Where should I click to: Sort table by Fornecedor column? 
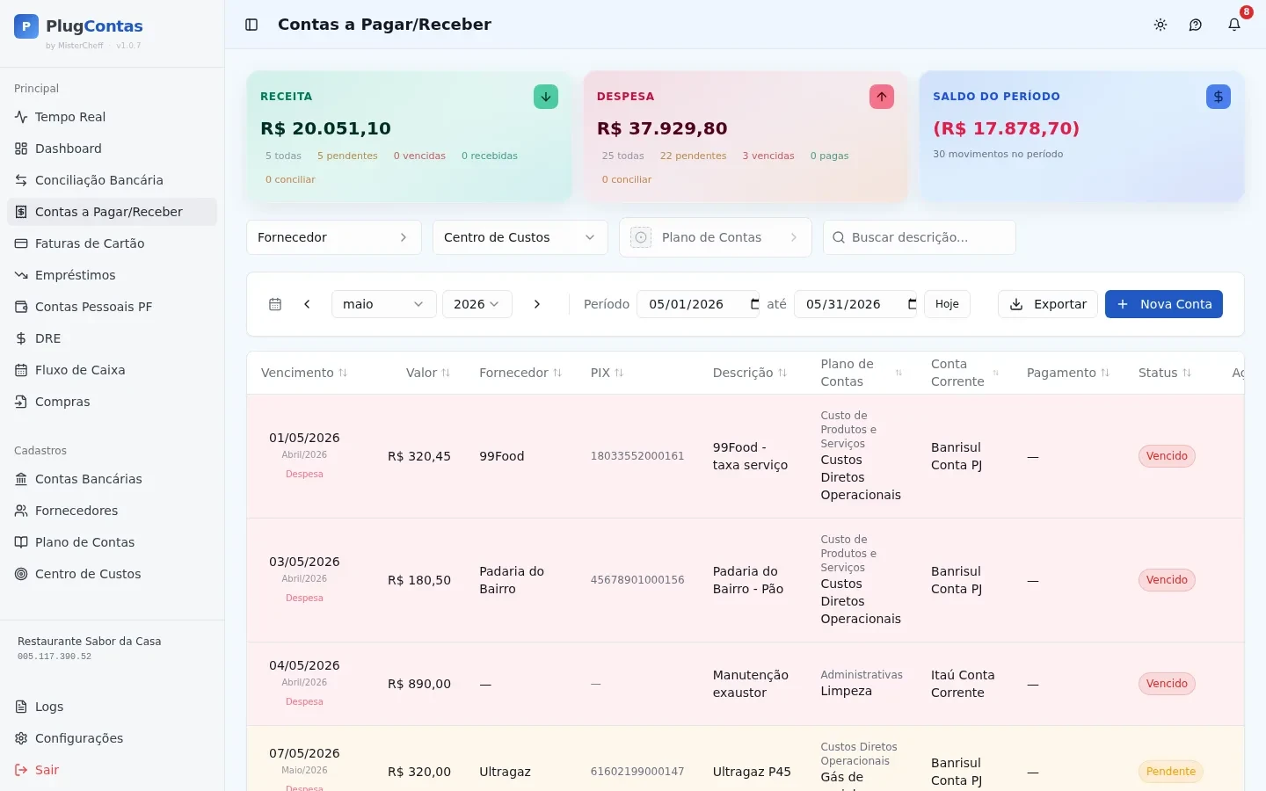click(x=520, y=373)
